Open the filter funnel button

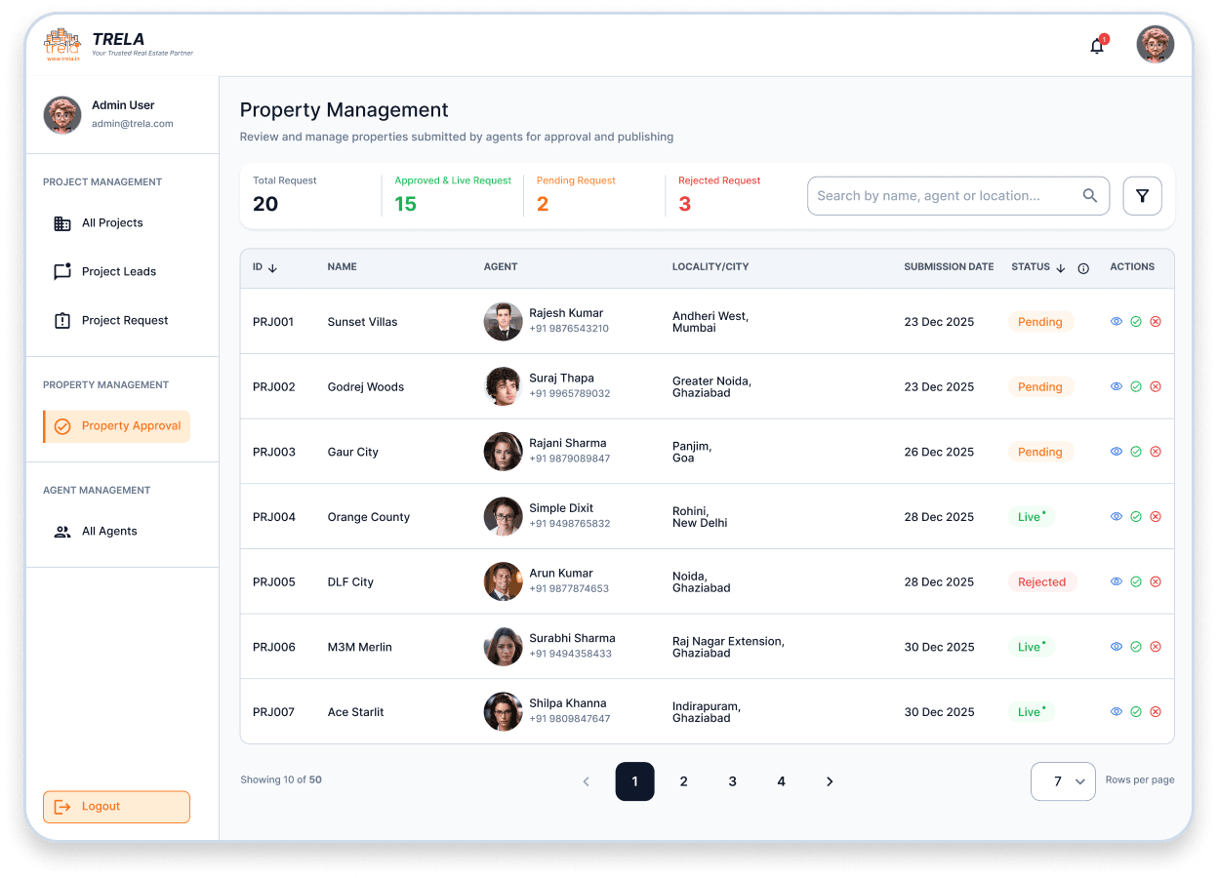(x=1142, y=196)
